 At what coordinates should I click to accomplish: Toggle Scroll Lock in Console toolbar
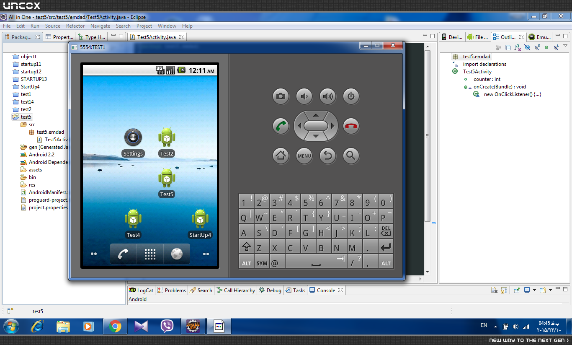point(504,290)
